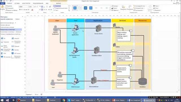
Task: Apply the first blue shape style thumbnail
Action: [x=75, y=8]
